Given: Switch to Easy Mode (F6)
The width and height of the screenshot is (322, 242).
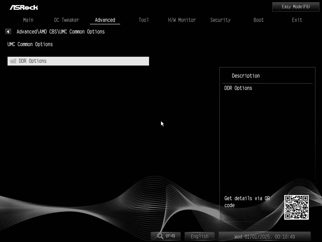Looking at the screenshot, I should [296, 7].
